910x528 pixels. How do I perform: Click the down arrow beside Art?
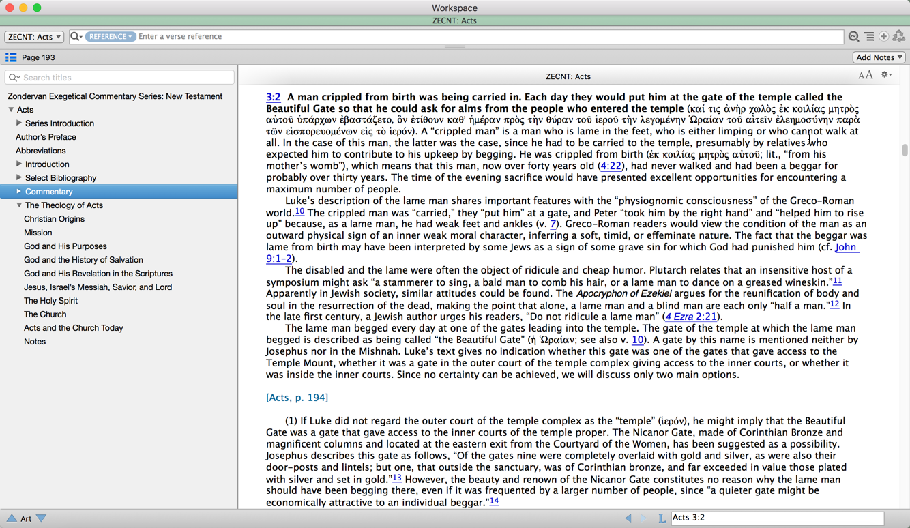(42, 518)
